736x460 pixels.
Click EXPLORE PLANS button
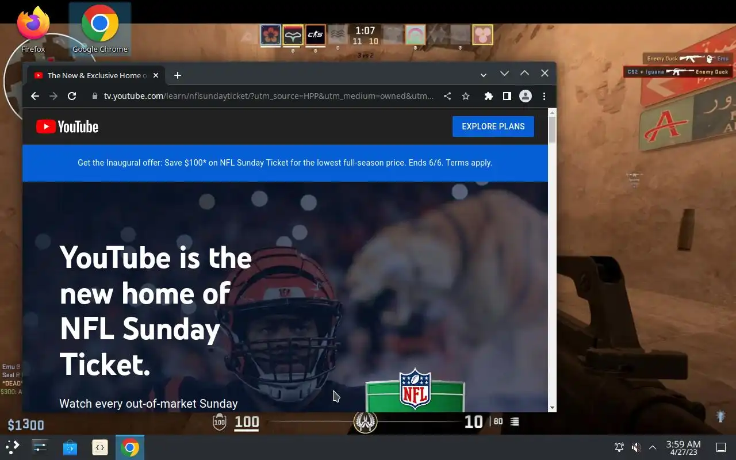click(x=493, y=126)
